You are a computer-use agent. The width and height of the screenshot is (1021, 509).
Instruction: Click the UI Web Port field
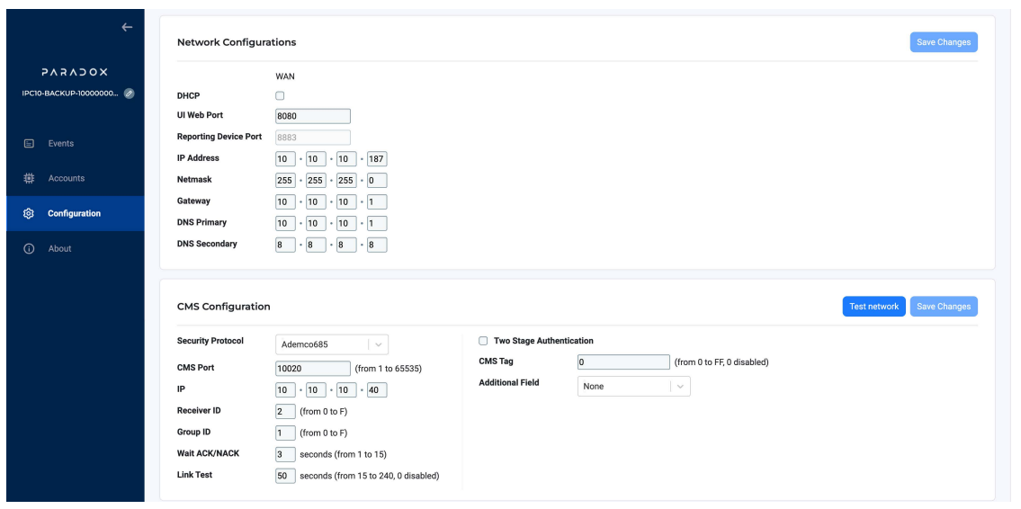[x=312, y=115]
